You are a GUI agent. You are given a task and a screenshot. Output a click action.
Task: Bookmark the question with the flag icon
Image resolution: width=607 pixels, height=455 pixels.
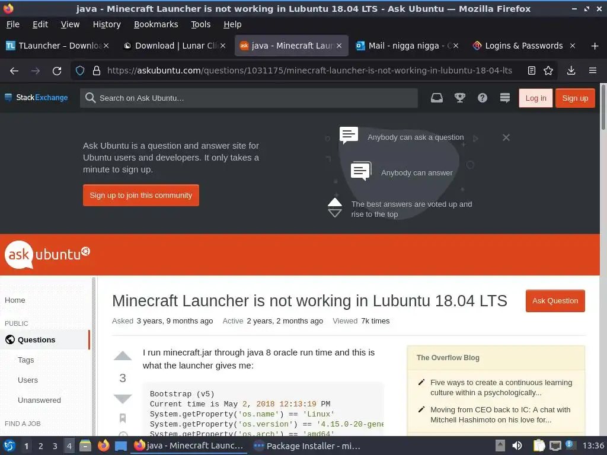click(123, 418)
